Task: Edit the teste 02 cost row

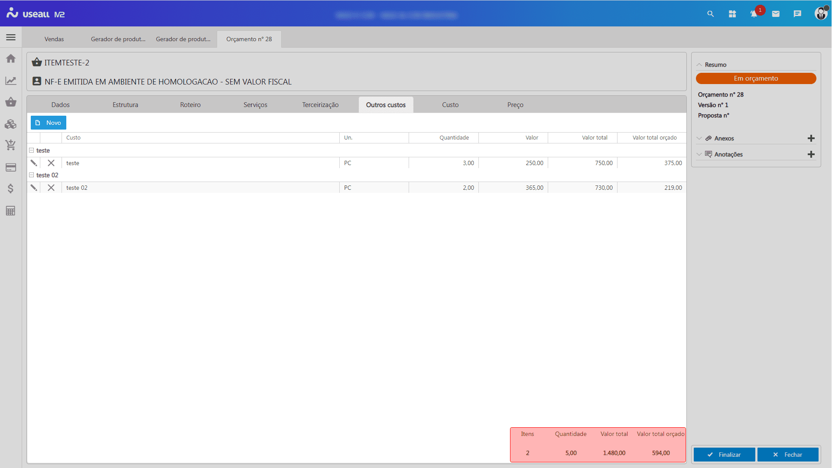Action: [x=34, y=188]
